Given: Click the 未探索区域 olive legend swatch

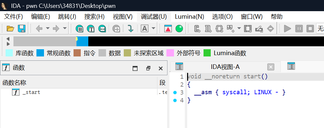Looking at the screenshot, I should [127, 53].
